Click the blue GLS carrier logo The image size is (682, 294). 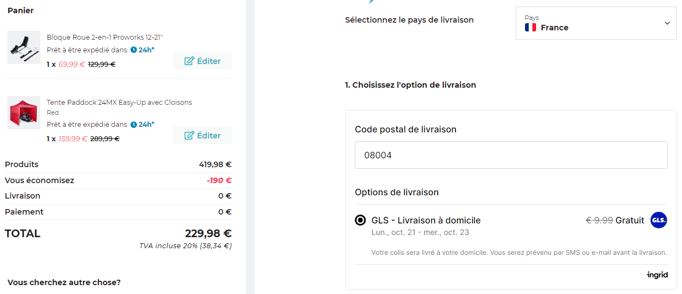click(659, 220)
